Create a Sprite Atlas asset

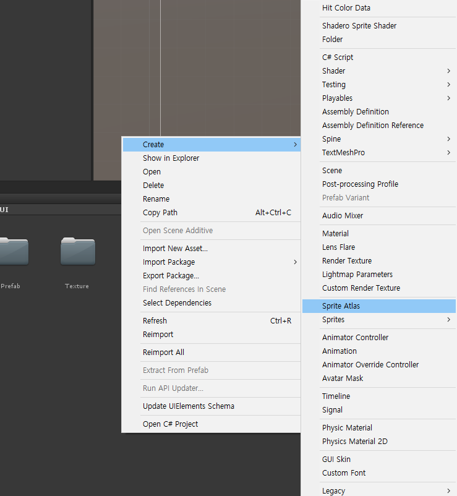tap(379, 306)
